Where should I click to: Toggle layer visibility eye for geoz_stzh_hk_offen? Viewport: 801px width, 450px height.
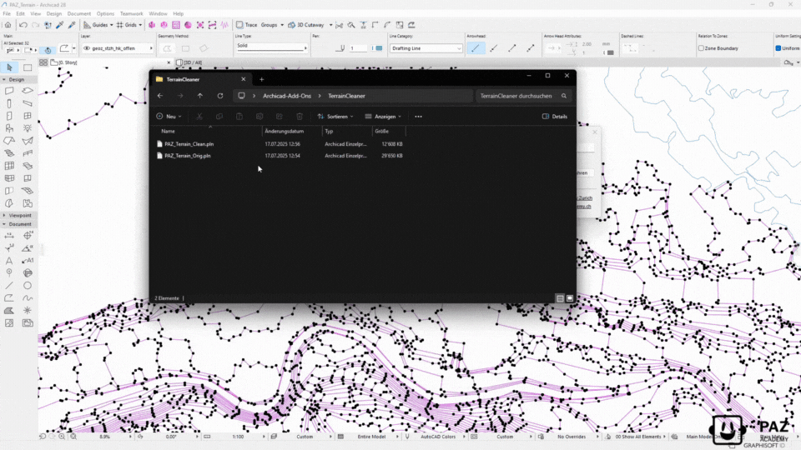click(87, 48)
